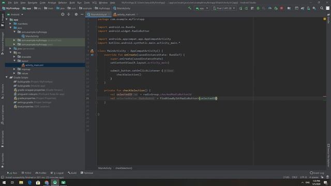Viewport: 331px width, 186px height.
Task: Collapse the res folder
Action: [10, 53]
